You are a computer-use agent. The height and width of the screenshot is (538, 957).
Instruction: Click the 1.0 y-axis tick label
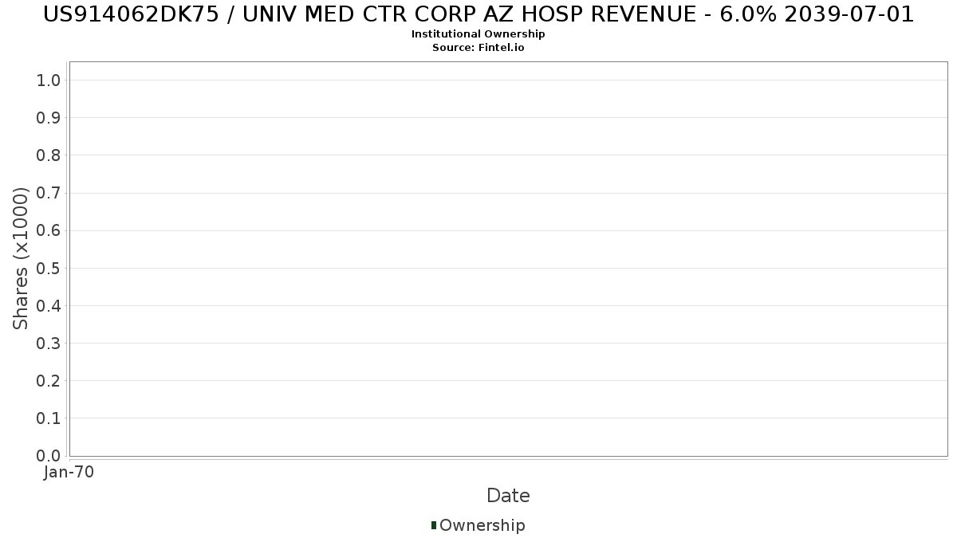click(x=49, y=80)
